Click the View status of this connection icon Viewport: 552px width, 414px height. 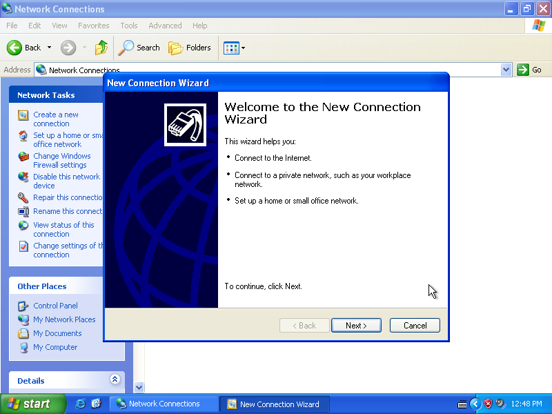point(23,226)
